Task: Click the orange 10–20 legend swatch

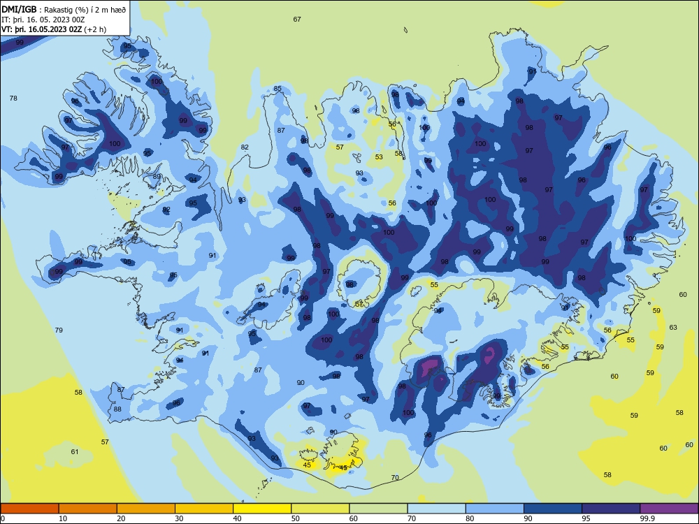Action: tap(88, 509)
